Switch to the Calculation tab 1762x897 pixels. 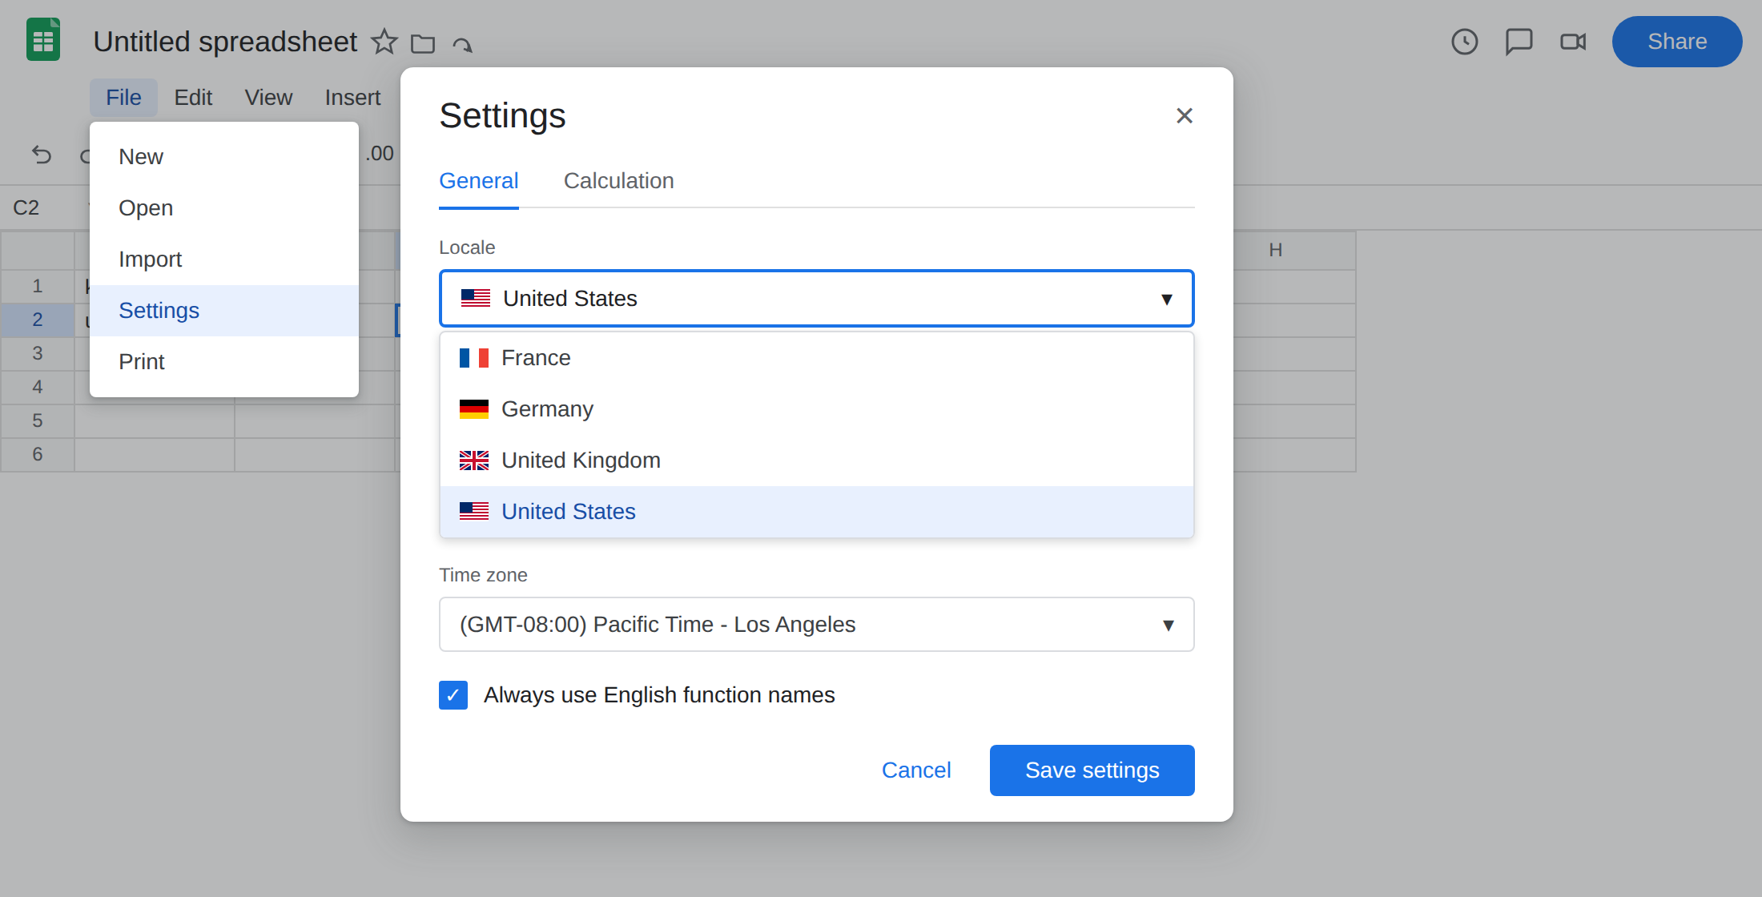[618, 181]
